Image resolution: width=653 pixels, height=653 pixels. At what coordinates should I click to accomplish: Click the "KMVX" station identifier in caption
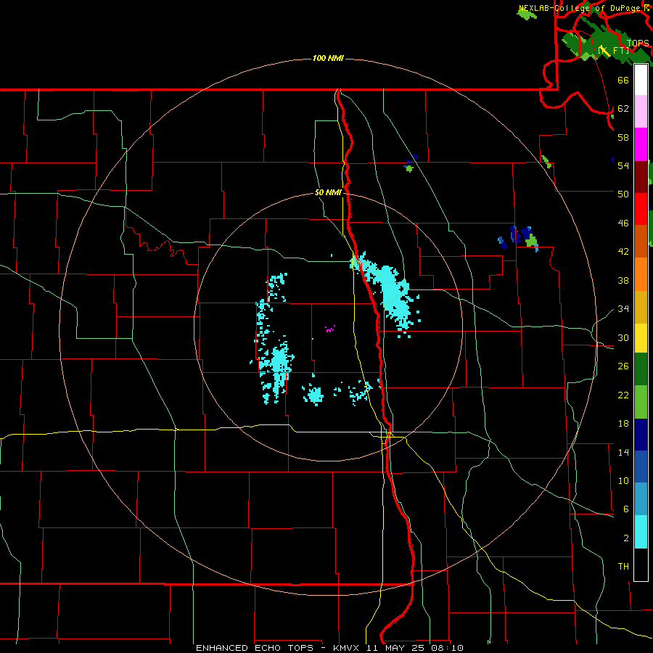tap(345, 648)
